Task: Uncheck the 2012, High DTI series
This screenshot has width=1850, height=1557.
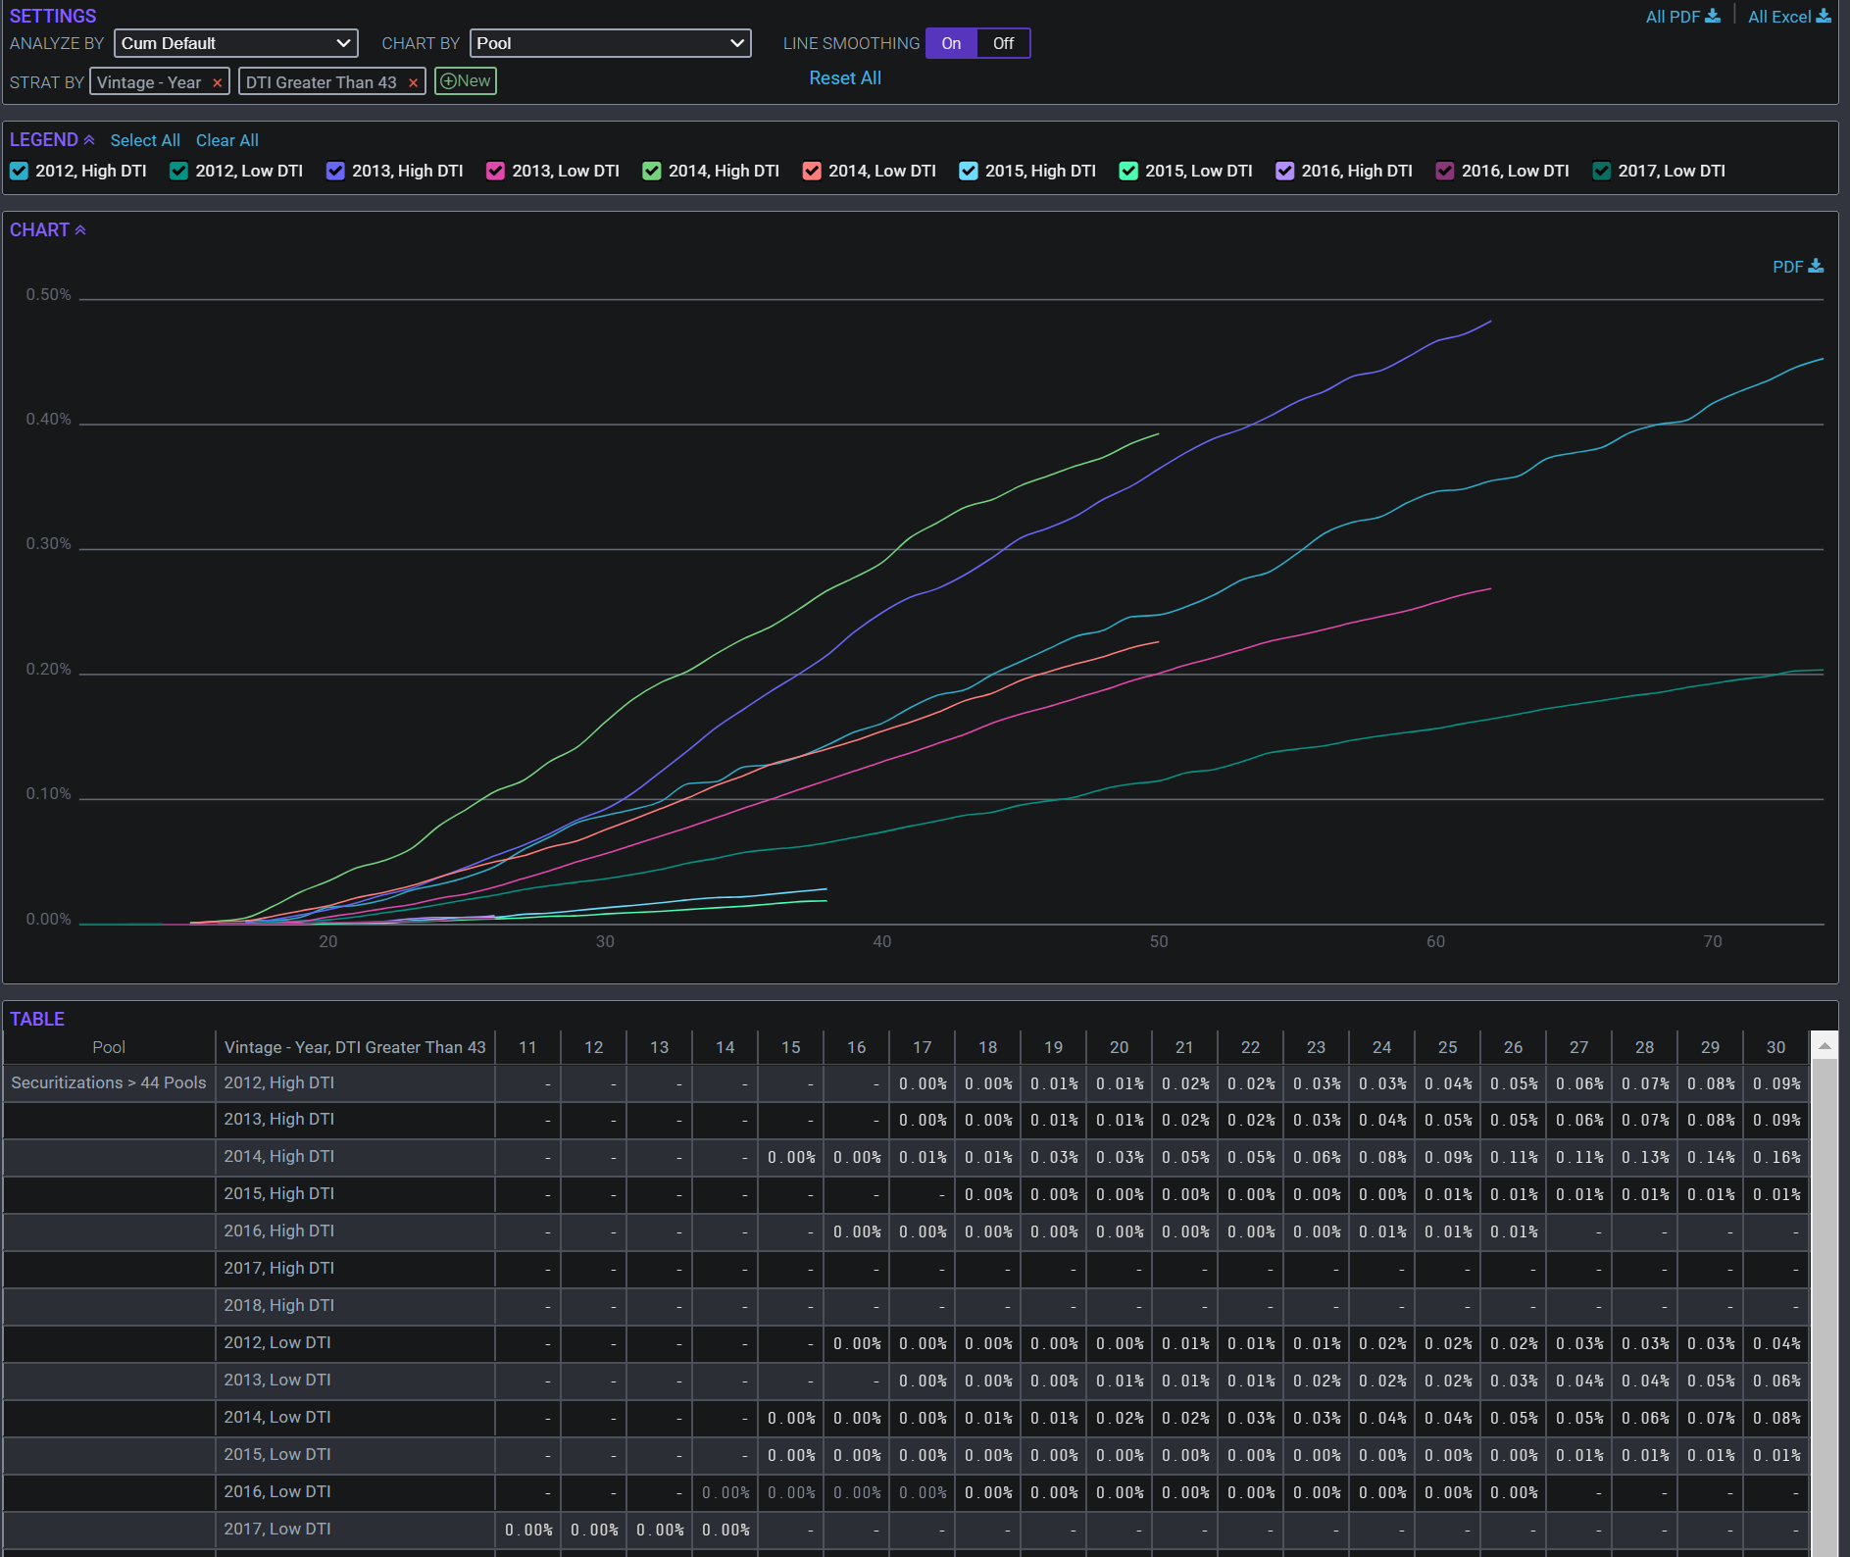Action: click(x=19, y=171)
